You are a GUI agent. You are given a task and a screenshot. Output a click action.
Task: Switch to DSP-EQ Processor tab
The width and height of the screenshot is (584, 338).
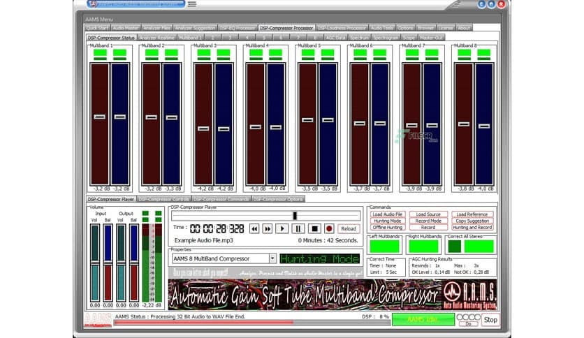(x=238, y=28)
